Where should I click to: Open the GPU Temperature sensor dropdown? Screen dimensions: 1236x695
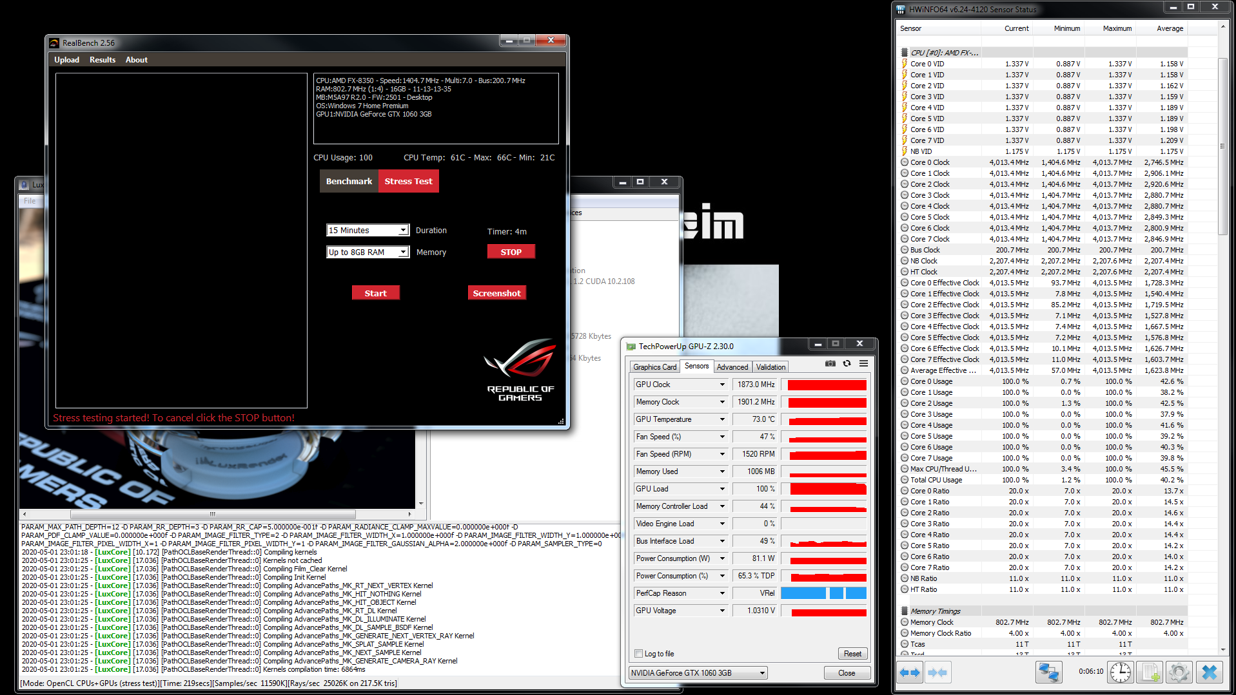722,419
